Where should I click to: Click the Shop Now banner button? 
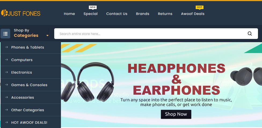coord(176,114)
